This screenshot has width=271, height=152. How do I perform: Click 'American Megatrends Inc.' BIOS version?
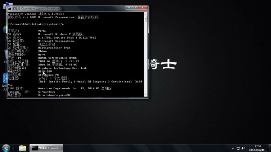(58, 88)
